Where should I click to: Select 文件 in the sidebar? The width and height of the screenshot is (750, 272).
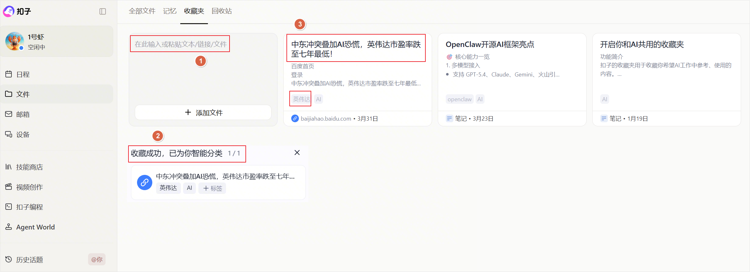point(57,94)
